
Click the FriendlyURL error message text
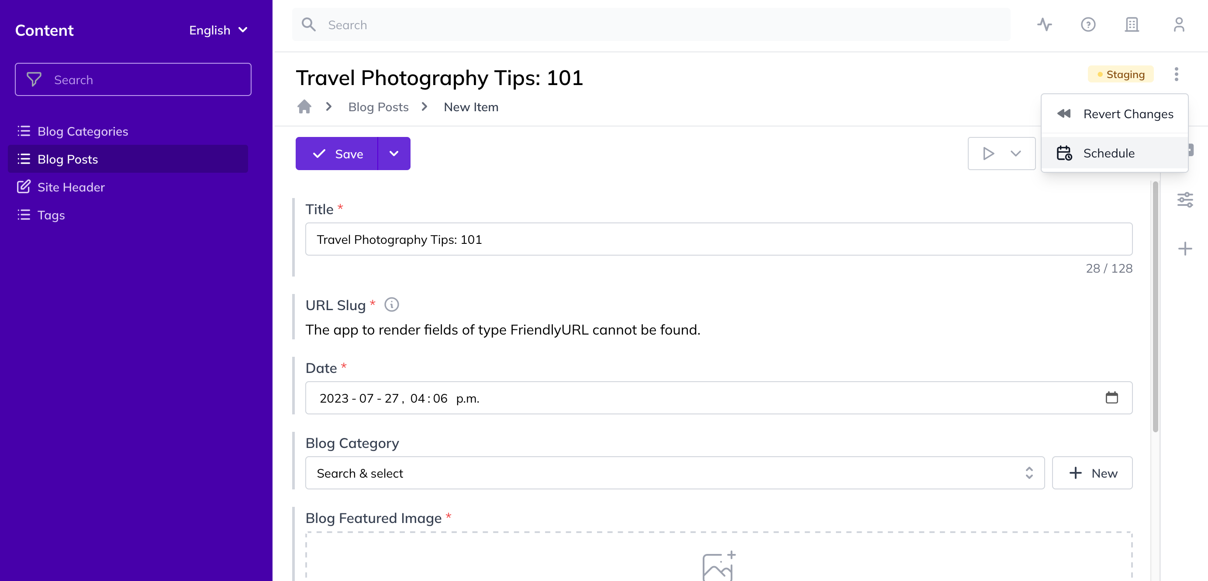tap(503, 330)
